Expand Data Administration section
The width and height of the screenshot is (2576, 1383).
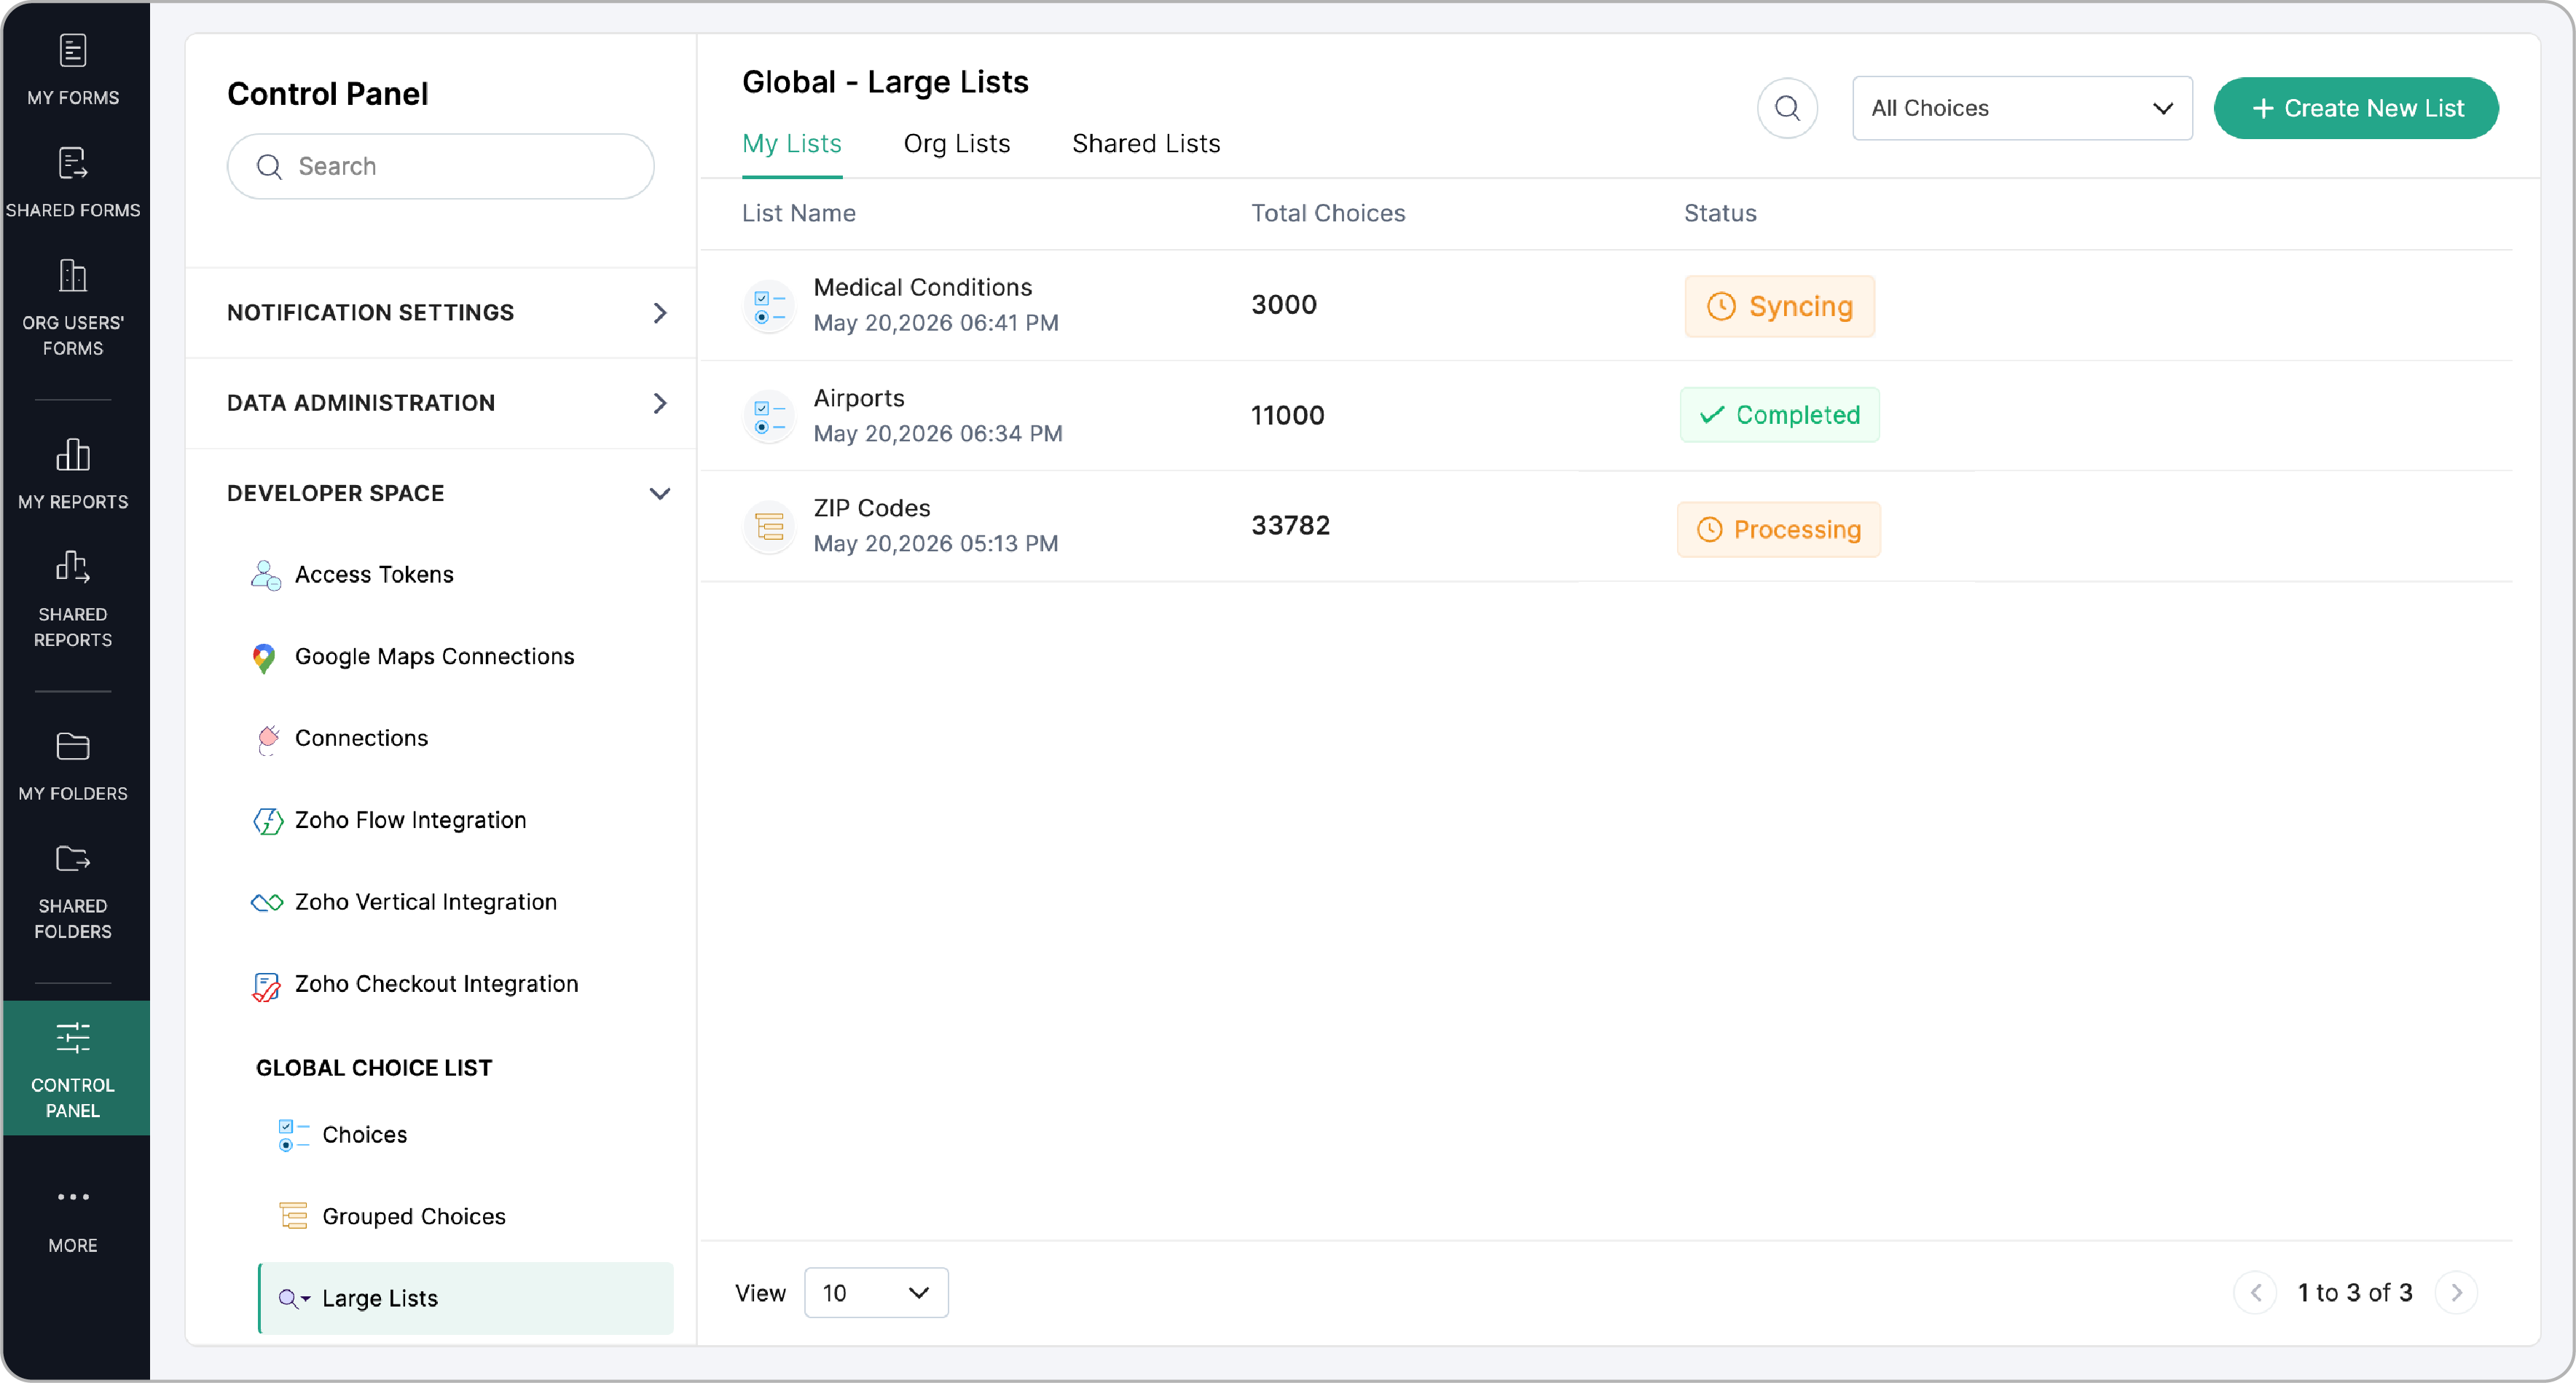tap(441, 403)
